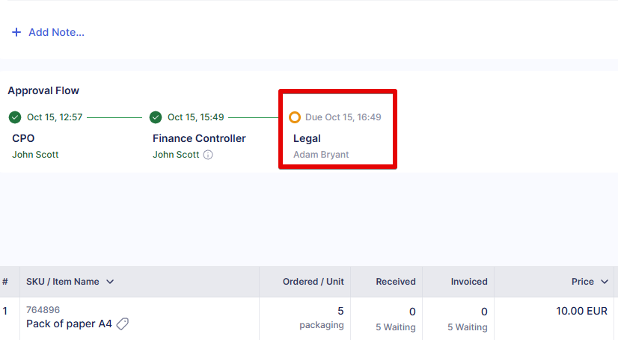Select the Legal approval step
The image size is (618, 340).
307,138
